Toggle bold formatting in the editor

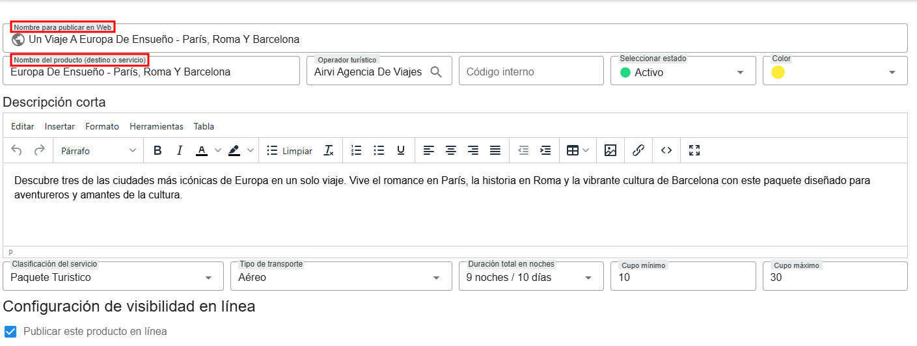157,150
